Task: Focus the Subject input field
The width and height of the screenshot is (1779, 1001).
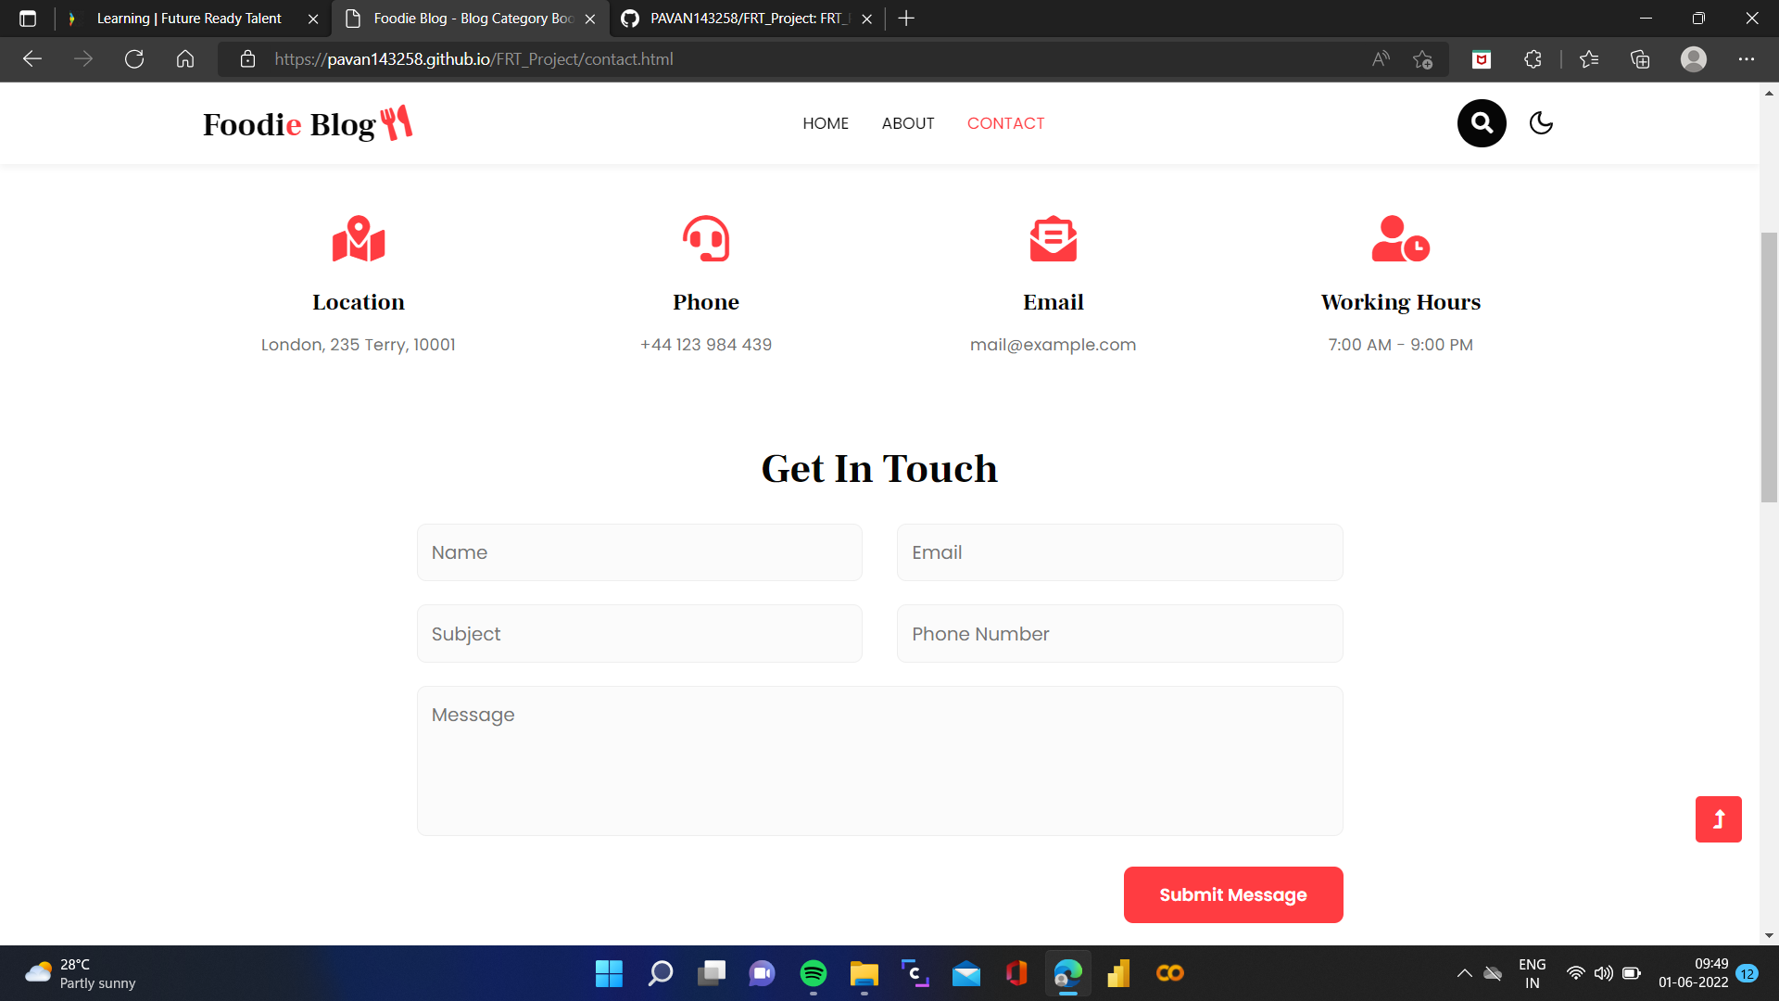Action: [639, 634]
